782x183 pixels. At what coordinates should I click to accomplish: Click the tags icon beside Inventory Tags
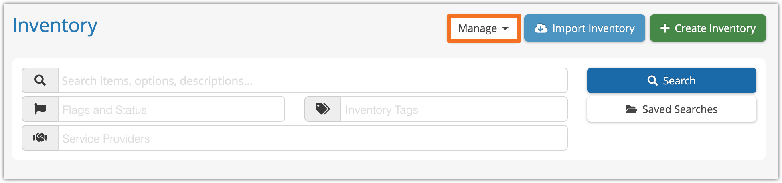point(322,109)
